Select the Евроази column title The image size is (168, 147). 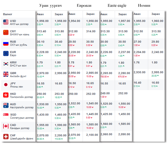pos(84,6)
